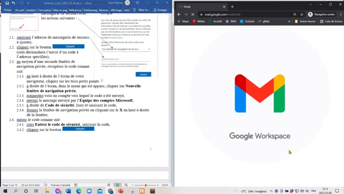Open PowerPoint from the taskbar

click(x=121, y=191)
